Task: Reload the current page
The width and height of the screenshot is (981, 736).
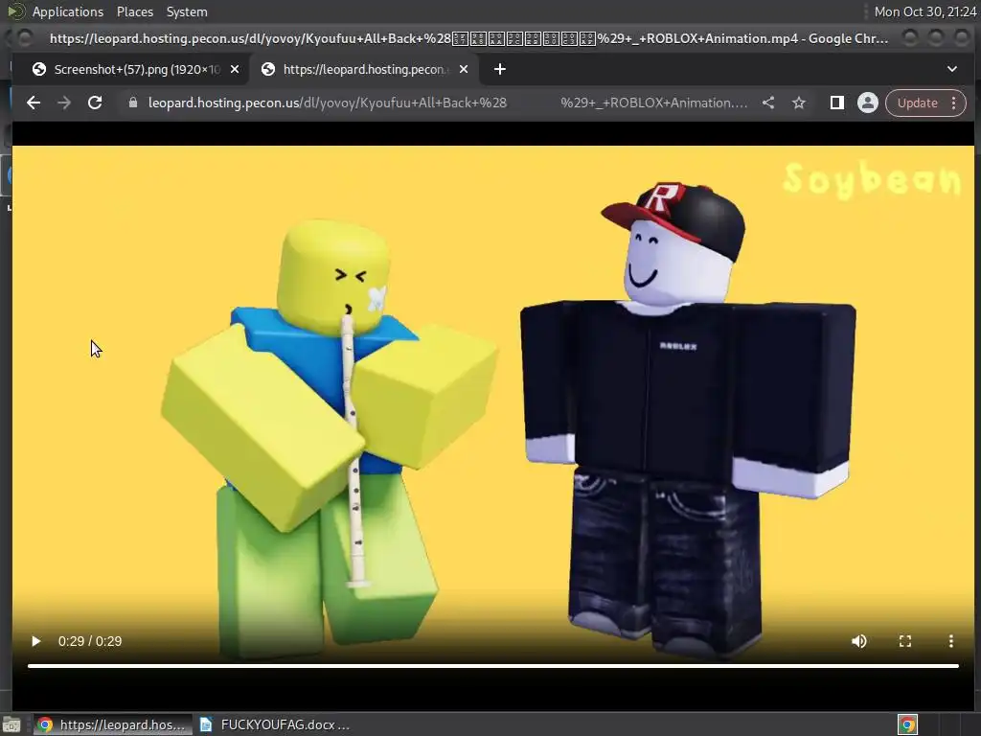Action: click(95, 103)
